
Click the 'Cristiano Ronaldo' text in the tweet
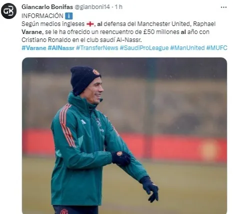(x=46, y=40)
